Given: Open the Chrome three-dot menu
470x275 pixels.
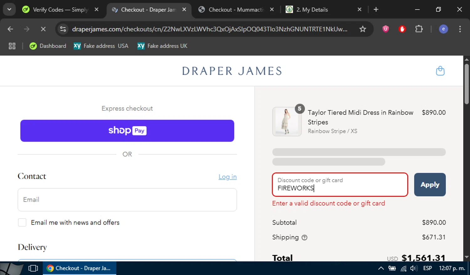Looking at the screenshot, I should [x=460, y=29].
